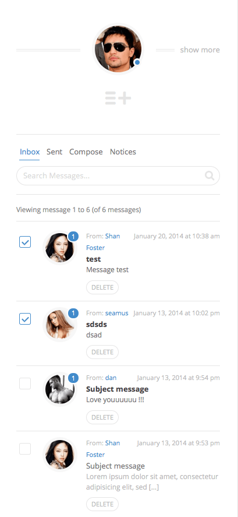Viewport: 238px width, 517px height.
Task: Go to the Notices tab
Action: pyautogui.click(x=123, y=152)
